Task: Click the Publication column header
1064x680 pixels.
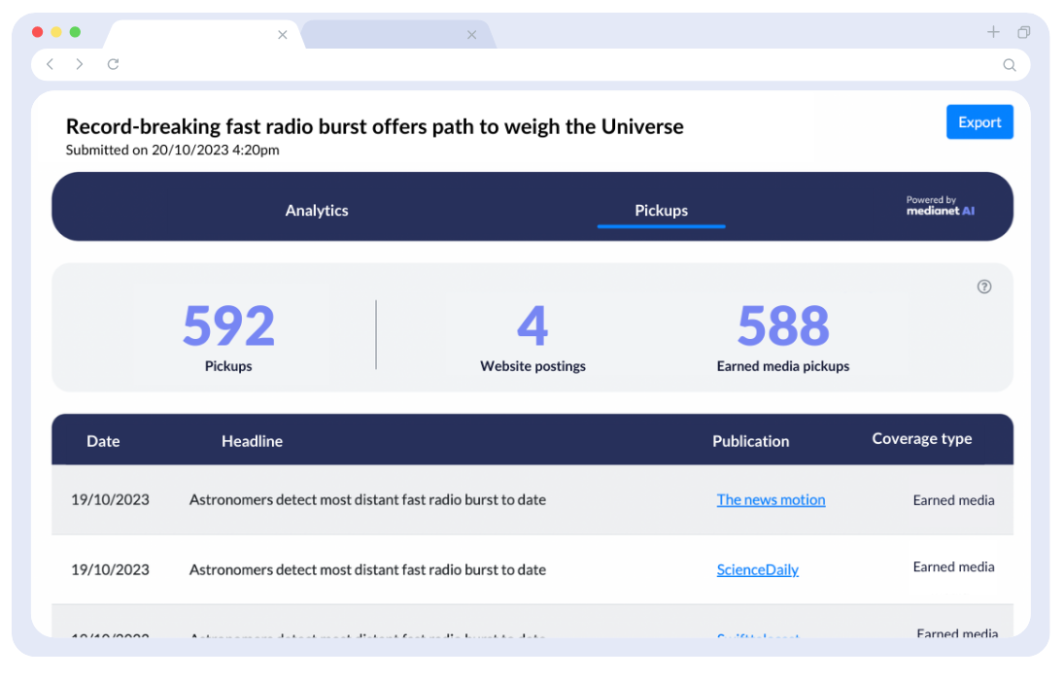Action: pos(750,441)
